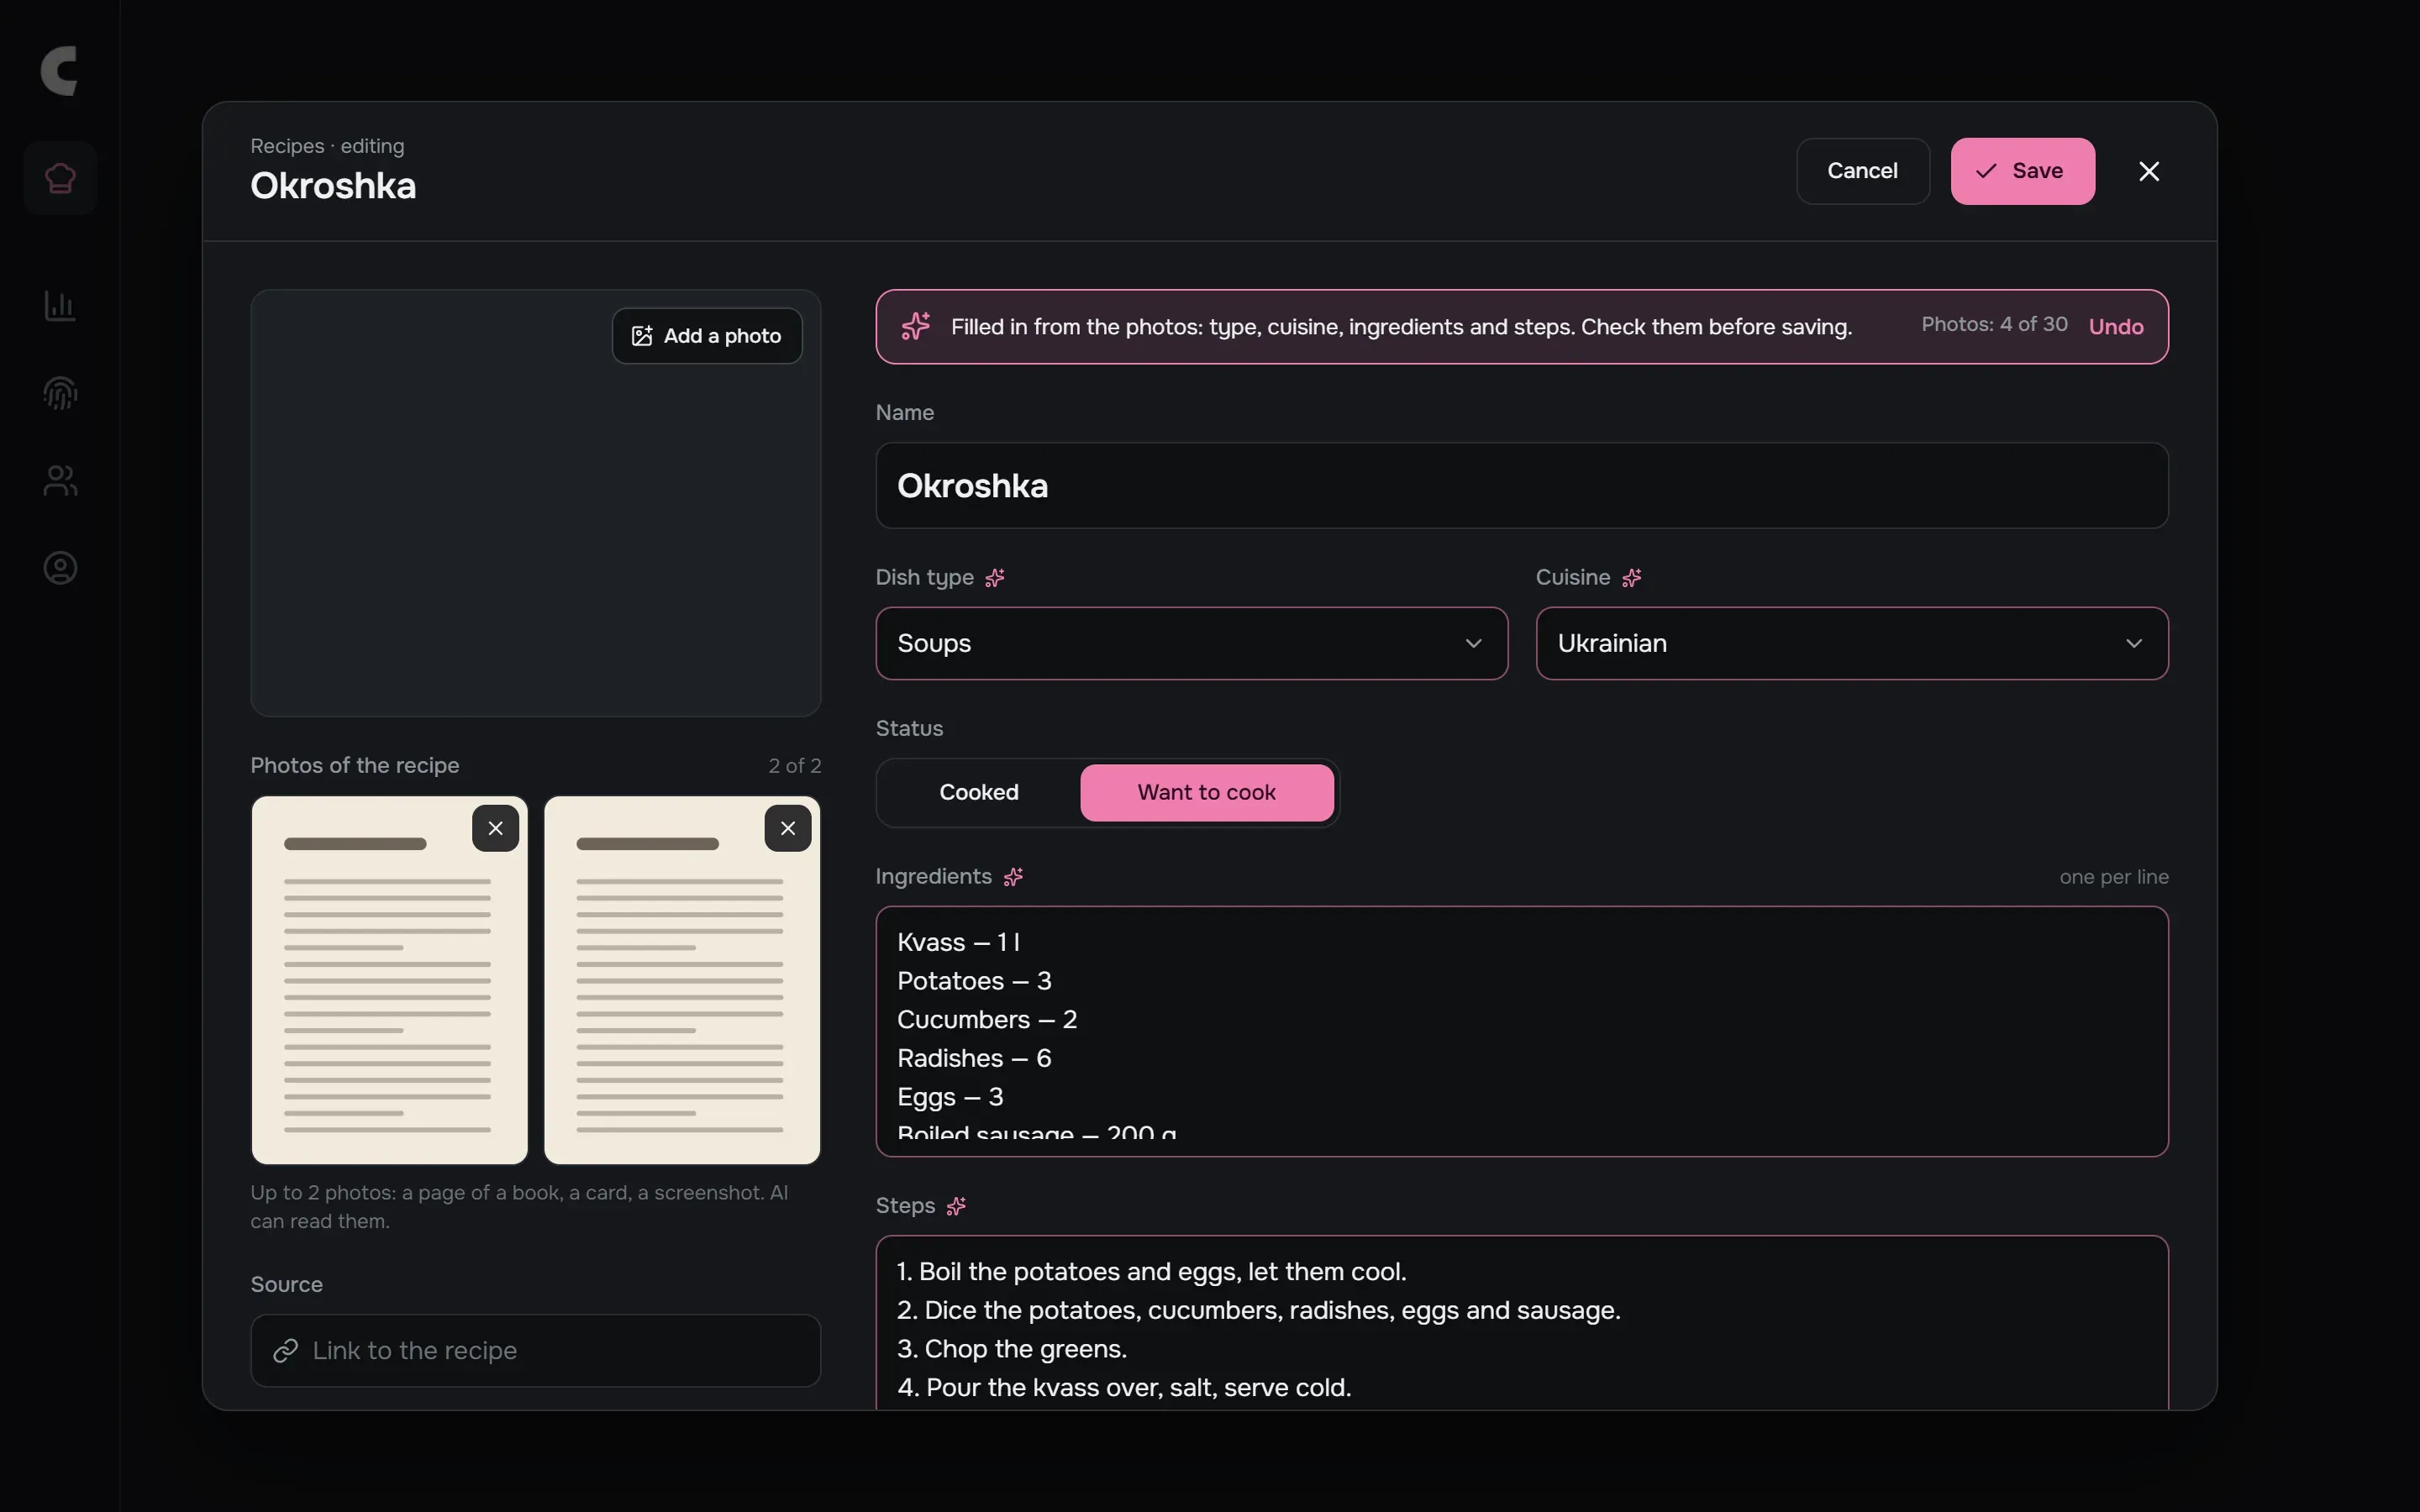Click inside the Steps text area
This screenshot has height=1512, width=2420.
(x=1522, y=1323)
